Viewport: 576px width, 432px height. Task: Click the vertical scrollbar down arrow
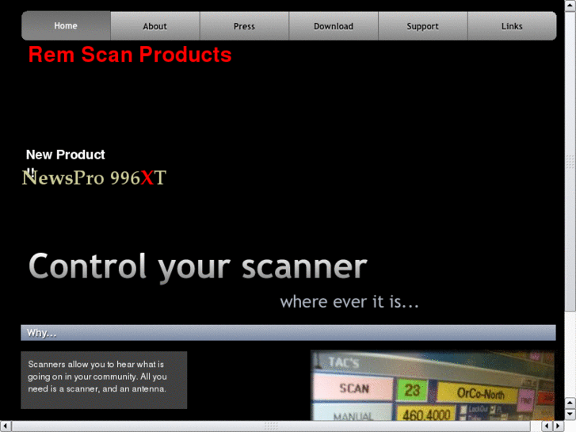point(570,414)
